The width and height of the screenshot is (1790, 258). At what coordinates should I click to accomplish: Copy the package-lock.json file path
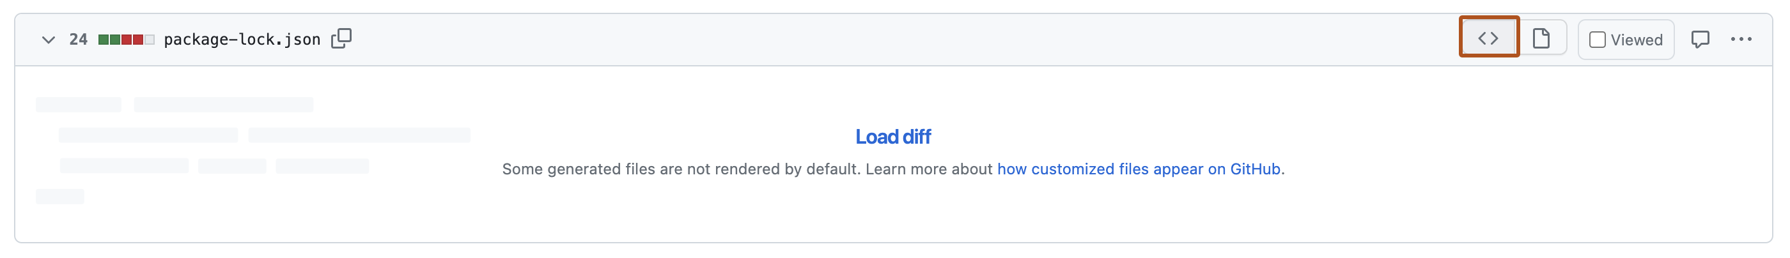(x=341, y=39)
